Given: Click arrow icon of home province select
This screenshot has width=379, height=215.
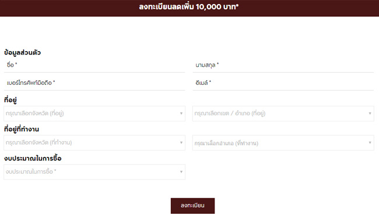Looking at the screenshot, I should click(x=181, y=113).
